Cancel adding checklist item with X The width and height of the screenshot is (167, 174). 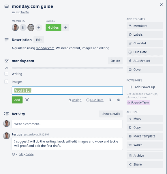tap(27, 100)
